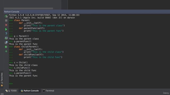Click the Python 3.5.0 version line
Screen dimensions: 170x95
click(44, 15)
